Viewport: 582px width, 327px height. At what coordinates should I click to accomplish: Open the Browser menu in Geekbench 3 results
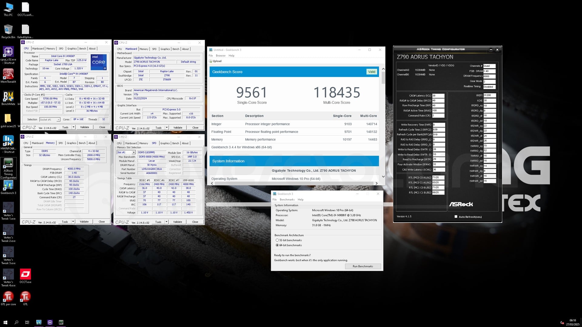(x=221, y=56)
